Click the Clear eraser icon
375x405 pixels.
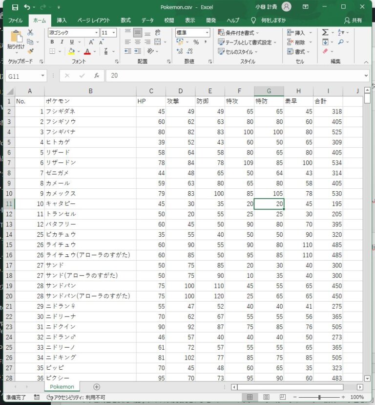325,51
